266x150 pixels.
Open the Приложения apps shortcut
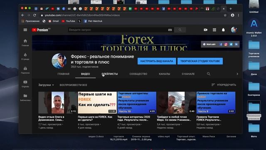click(x=30, y=21)
